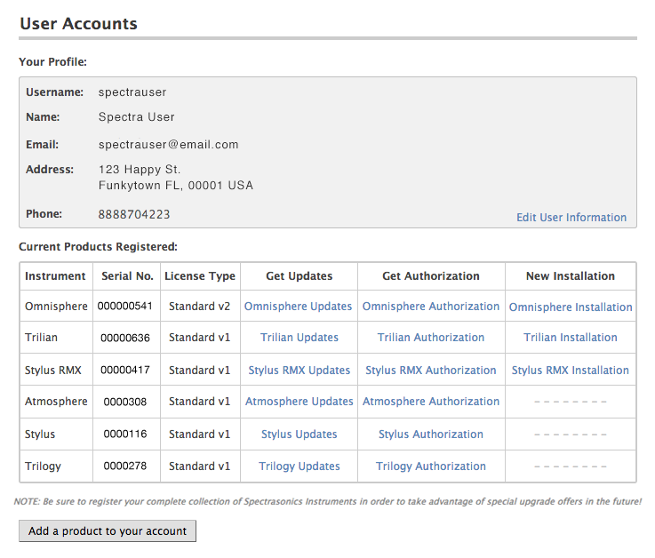655x558 pixels.
Task: Open Trilogy Updates link
Action: click(300, 466)
